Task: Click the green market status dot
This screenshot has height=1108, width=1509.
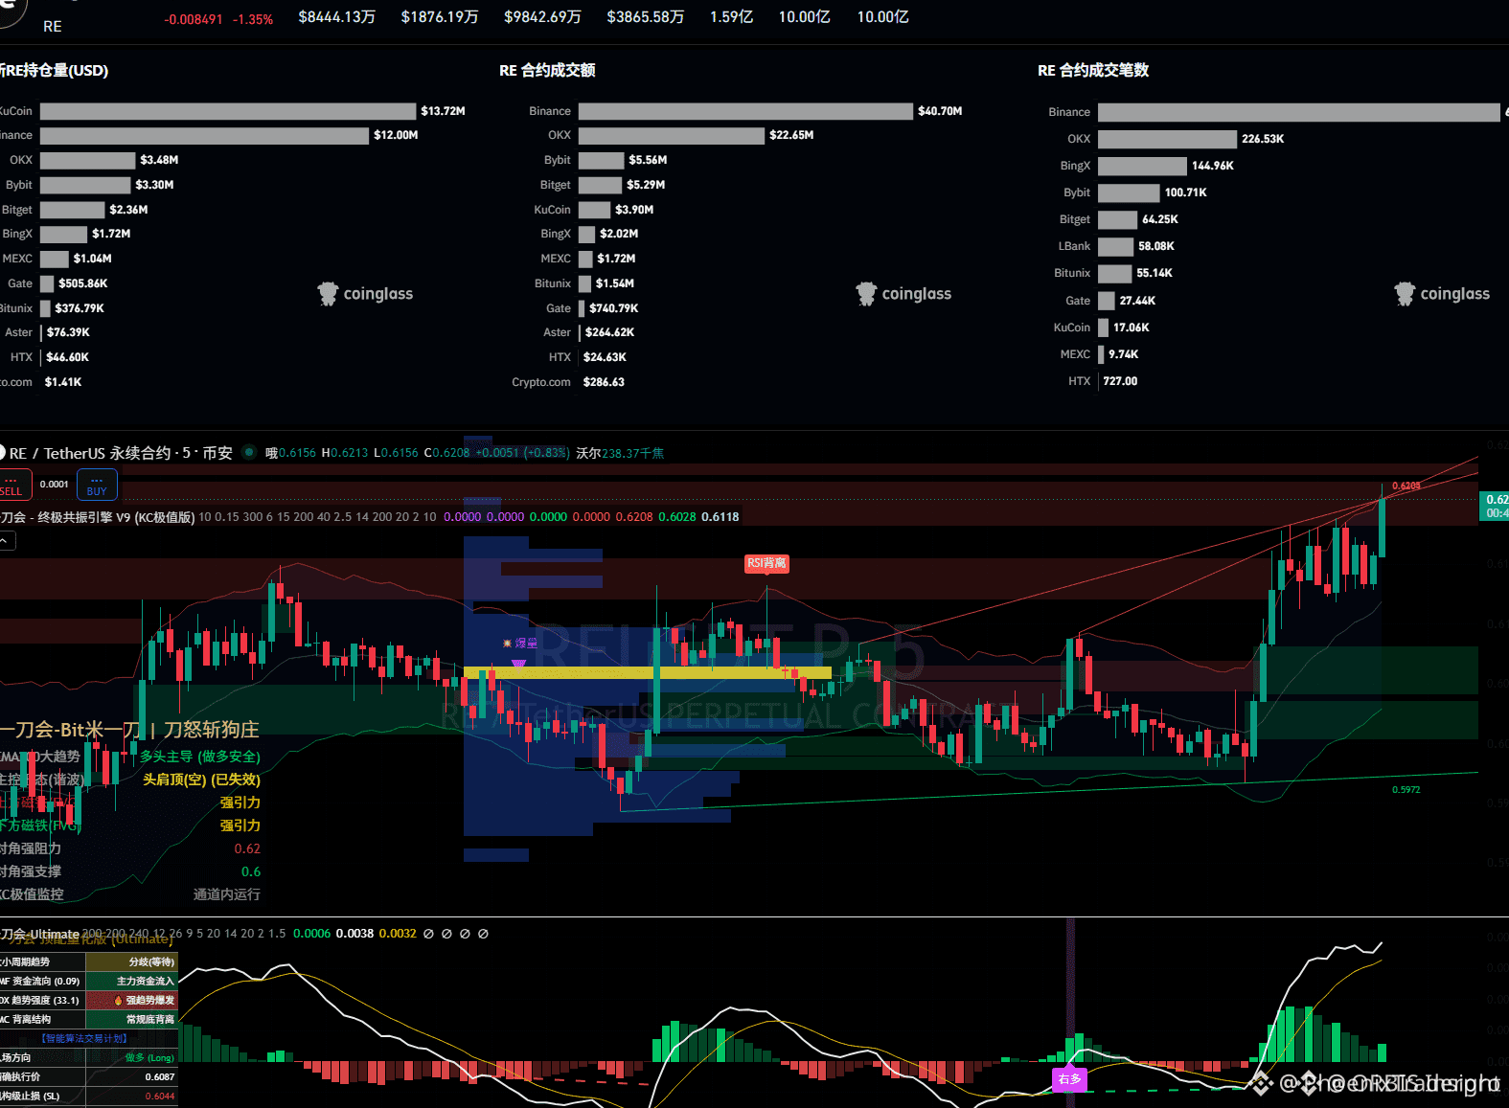Action: [249, 452]
